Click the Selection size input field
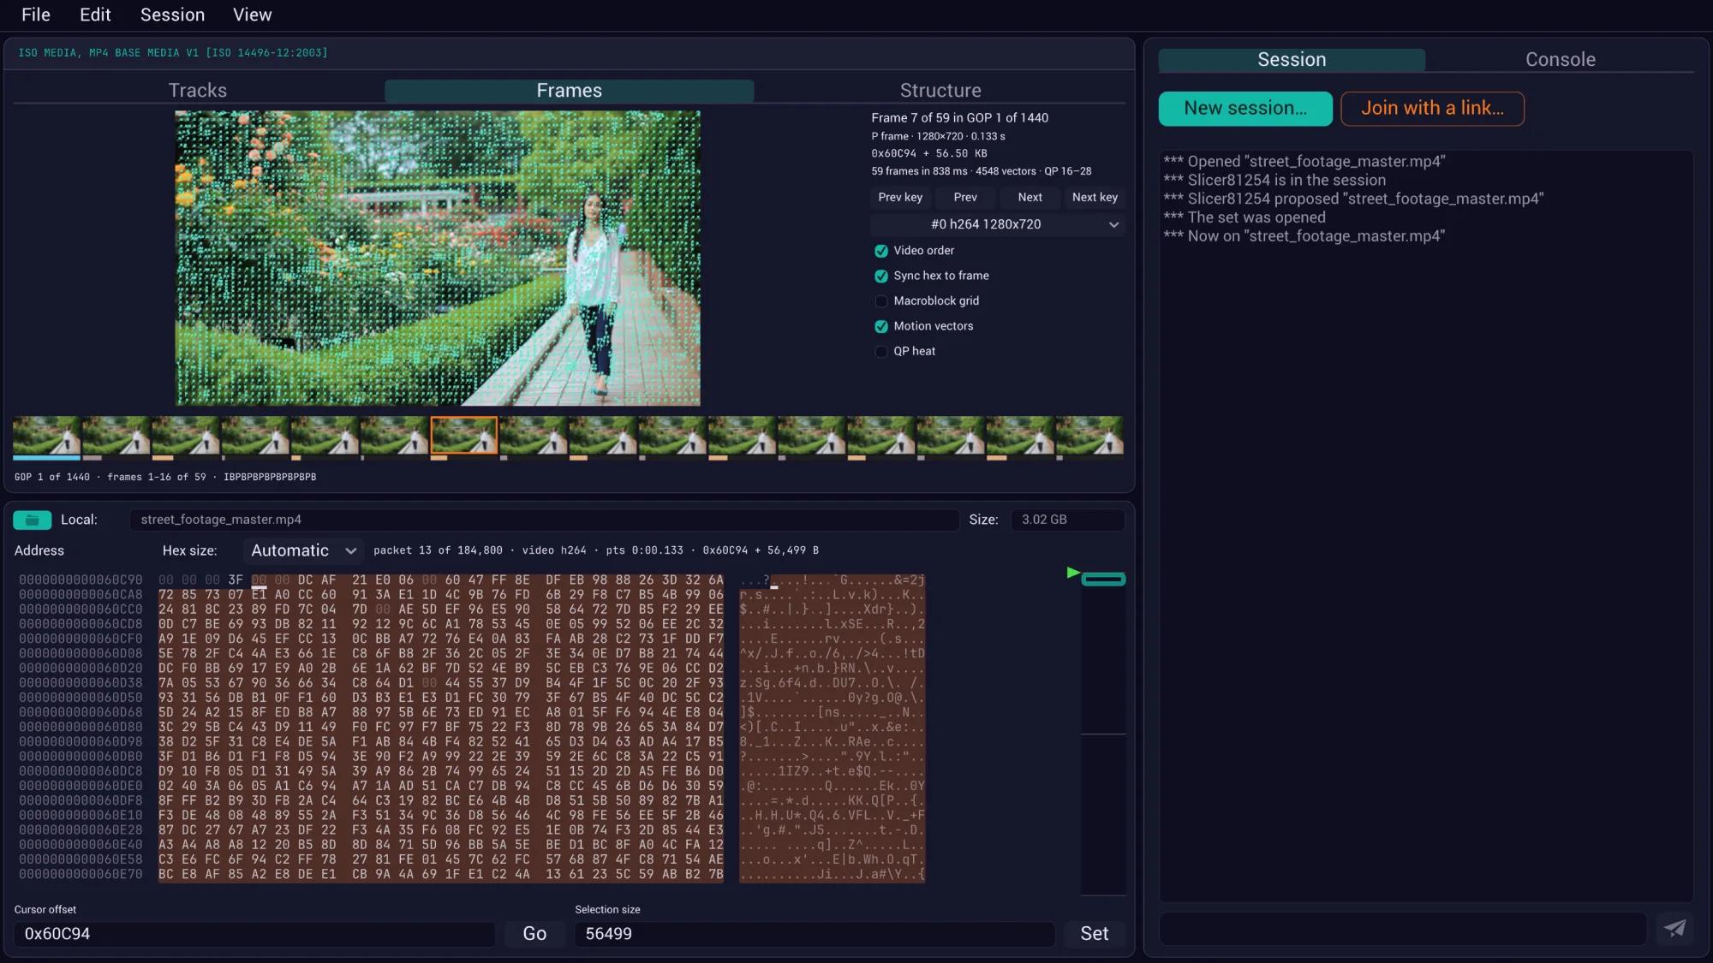 pyautogui.click(x=815, y=934)
